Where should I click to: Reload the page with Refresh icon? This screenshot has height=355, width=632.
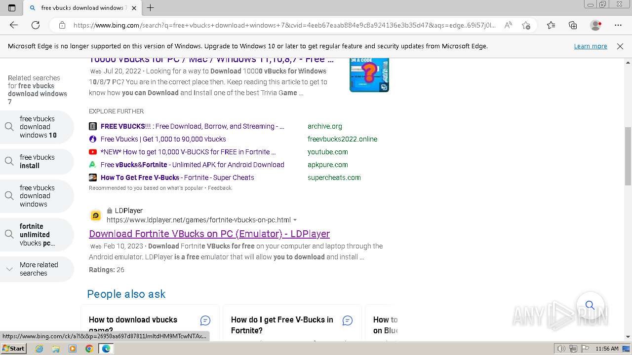click(x=36, y=25)
